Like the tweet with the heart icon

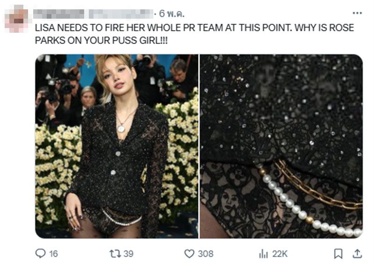pyautogui.click(x=189, y=253)
